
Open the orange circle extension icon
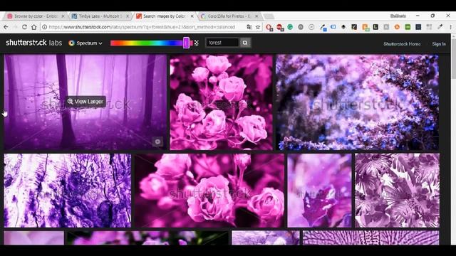pyautogui.click(x=397, y=27)
